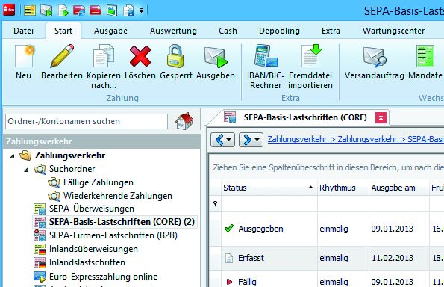Select SEPA-Basis-Lastschriften (CORE) (2) in the tree
This screenshot has width=444, height=287.
(122, 222)
